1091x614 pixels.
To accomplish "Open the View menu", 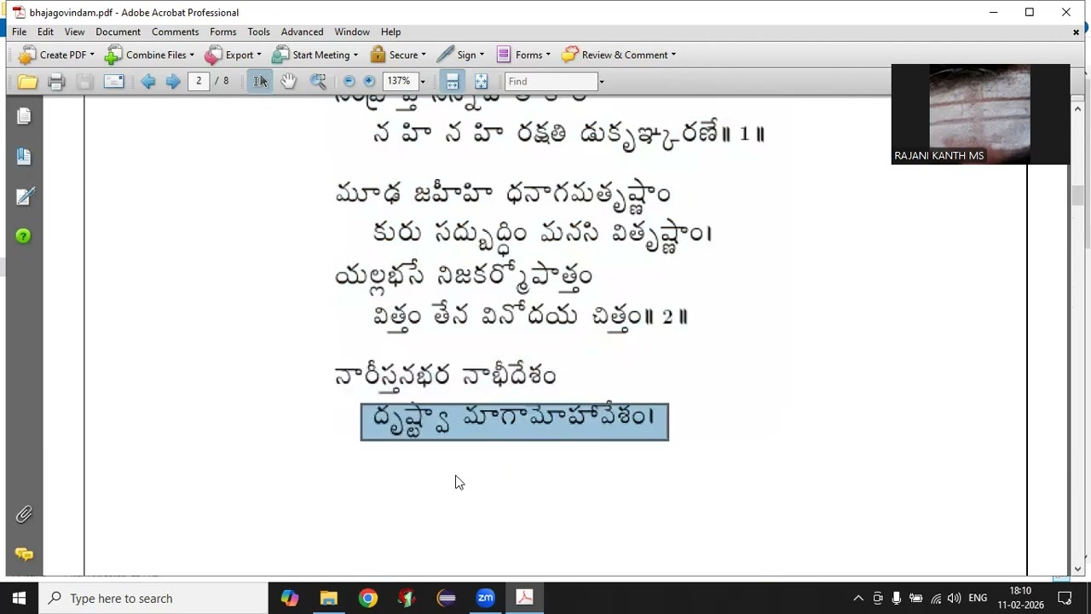I will [x=74, y=32].
